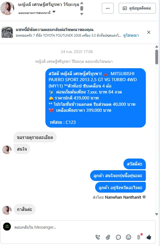
Task: Close the ad reply notification banner
Action: [149, 32]
